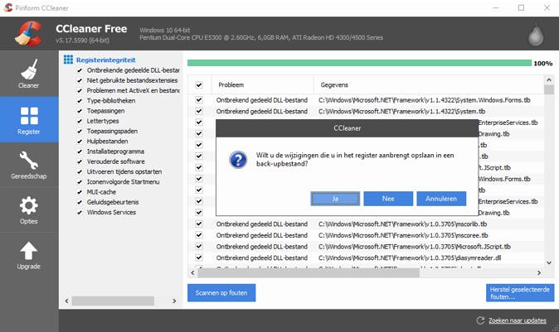559x332 pixels.
Task: Click the results table horizontal scrollbar thumb
Action: (x=309, y=273)
